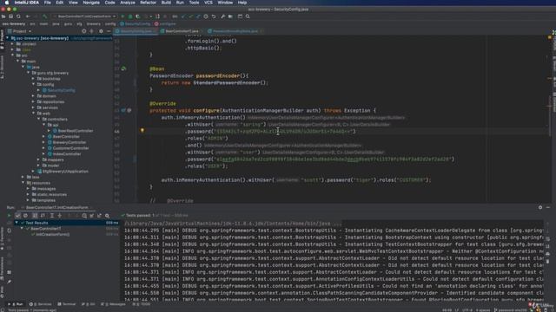This screenshot has height=312, width=556.
Task: Click the bean gutter icon beside passwordEncoder
Action: click(123, 68)
